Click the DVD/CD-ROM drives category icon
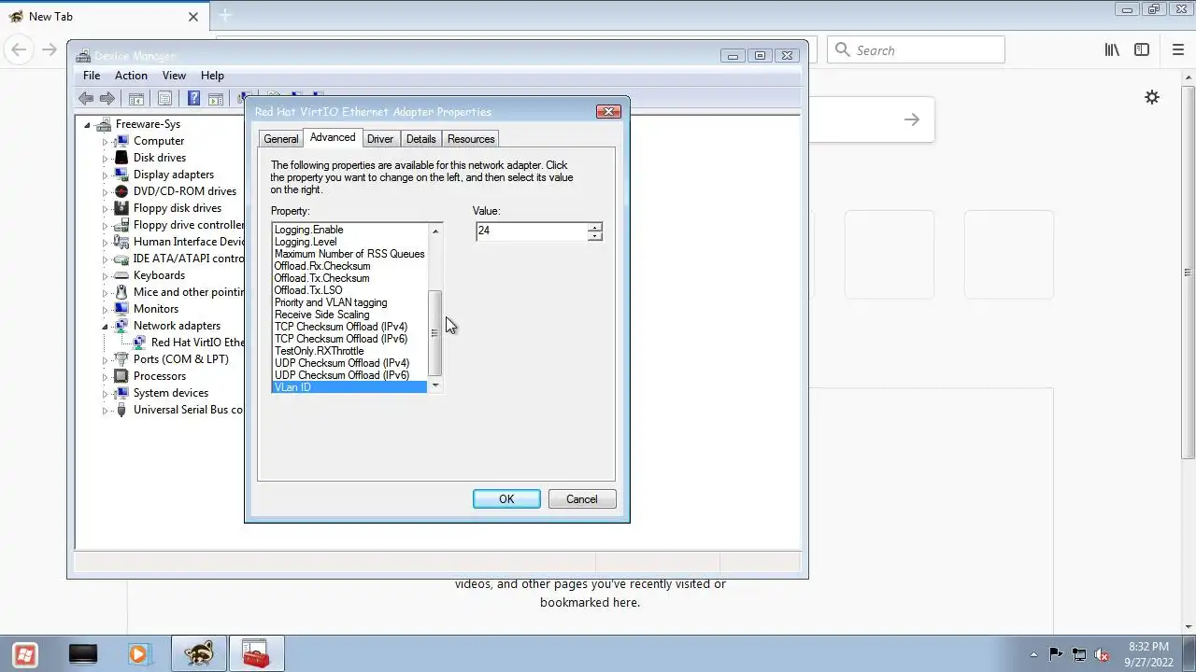The width and height of the screenshot is (1196, 672). (121, 191)
